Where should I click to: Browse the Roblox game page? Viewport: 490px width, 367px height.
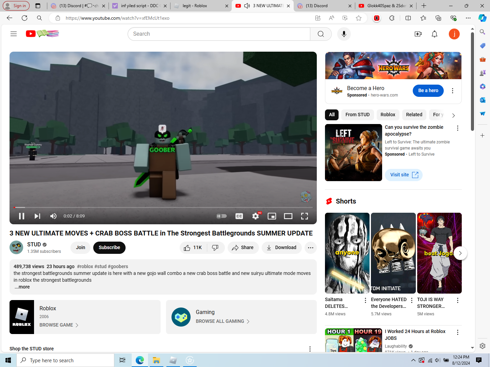[59, 325]
